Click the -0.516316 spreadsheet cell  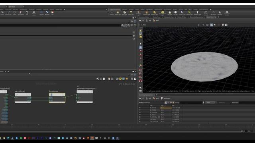pos(176,108)
